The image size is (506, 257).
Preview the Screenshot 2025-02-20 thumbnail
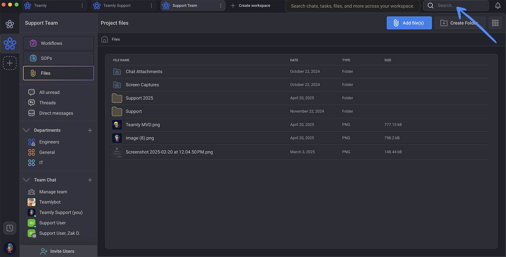[117, 152]
